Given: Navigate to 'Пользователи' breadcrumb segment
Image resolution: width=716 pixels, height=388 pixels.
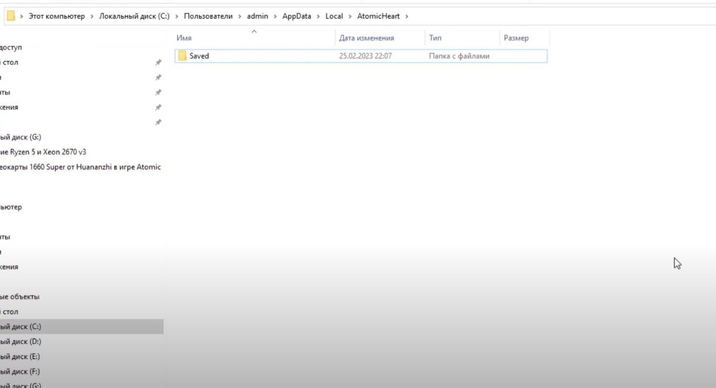Looking at the screenshot, I should coord(208,16).
